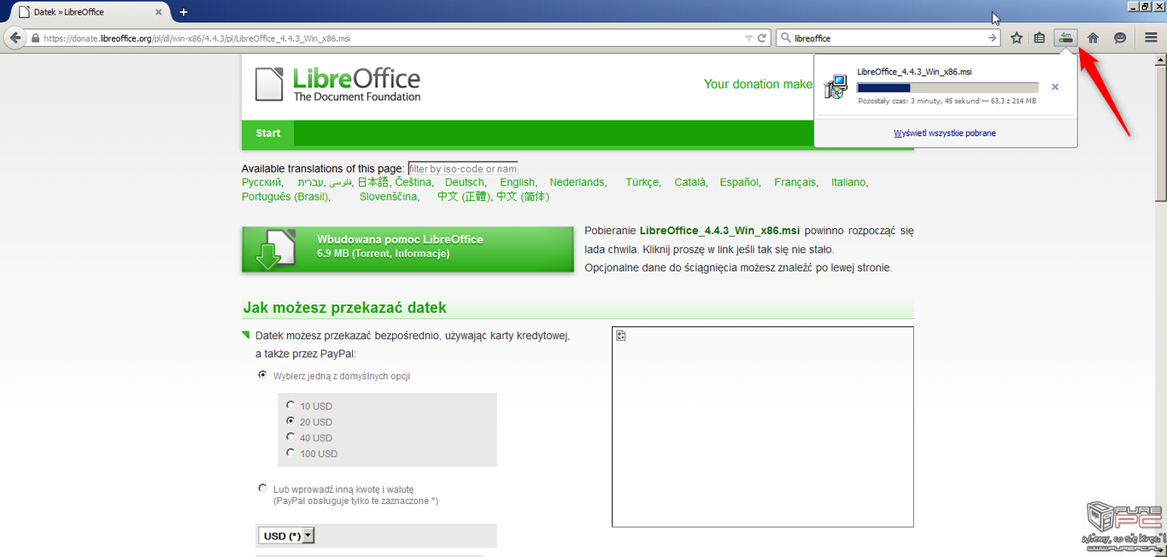Switch page to Slovenščina translation

[x=389, y=196]
